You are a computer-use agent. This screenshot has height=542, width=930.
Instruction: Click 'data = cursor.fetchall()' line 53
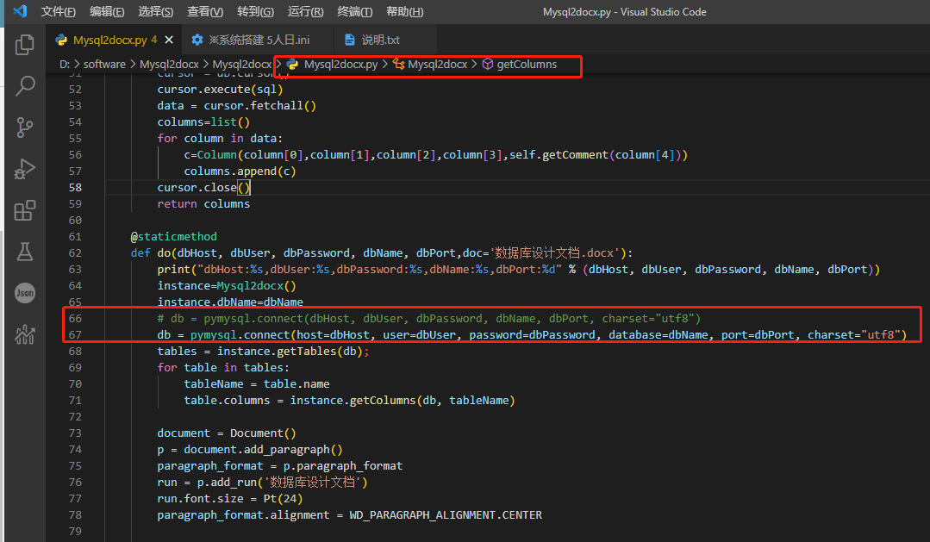tap(237, 105)
